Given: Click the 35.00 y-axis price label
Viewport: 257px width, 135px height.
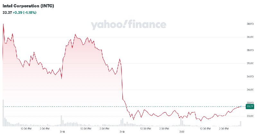Looking at the screenshot, I should [x=250, y=63].
